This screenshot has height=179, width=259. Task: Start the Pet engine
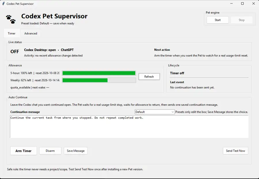pyautogui.click(x=218, y=20)
